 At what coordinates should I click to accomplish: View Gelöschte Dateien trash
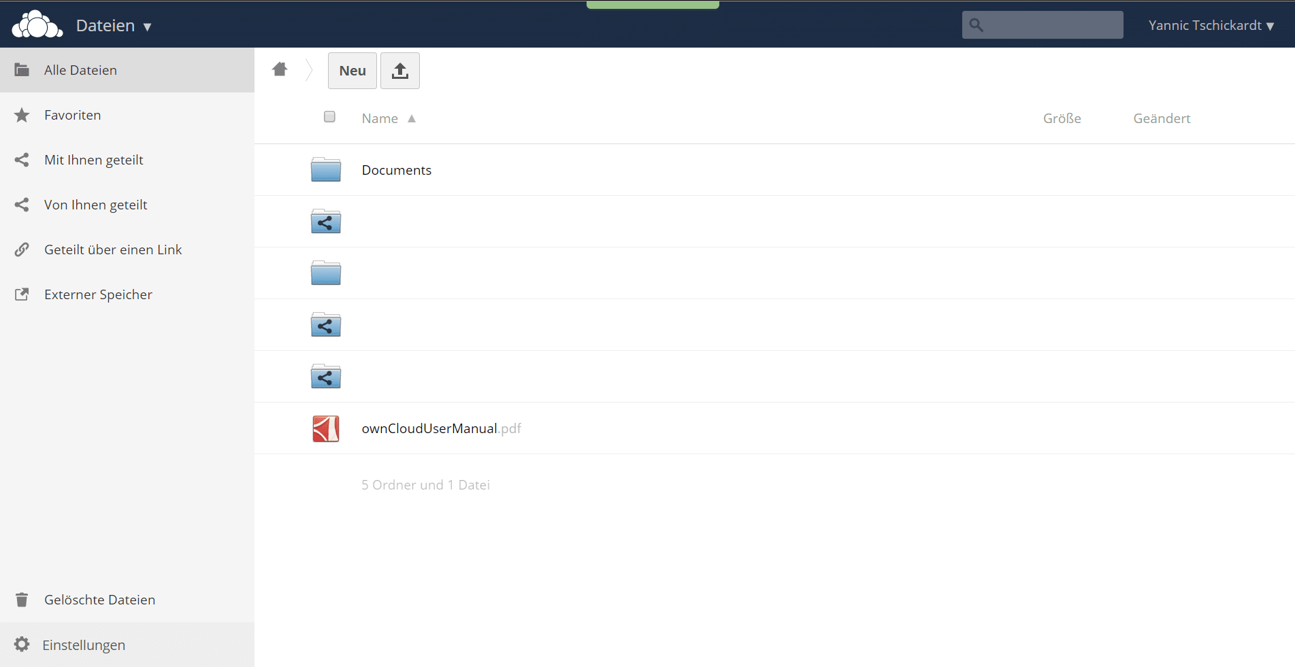pos(99,600)
